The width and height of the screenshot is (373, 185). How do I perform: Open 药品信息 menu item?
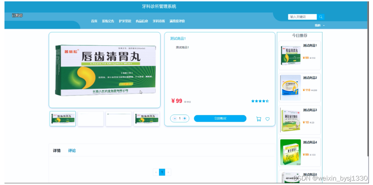[142, 21]
